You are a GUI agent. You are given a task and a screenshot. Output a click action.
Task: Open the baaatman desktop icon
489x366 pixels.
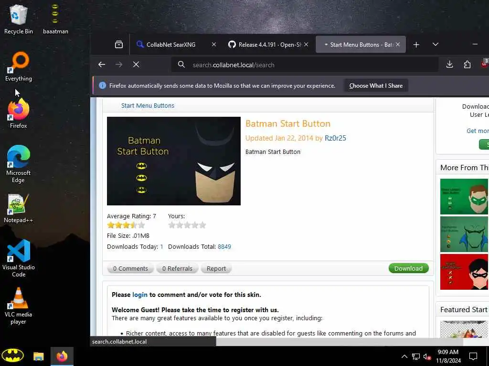pos(55,19)
